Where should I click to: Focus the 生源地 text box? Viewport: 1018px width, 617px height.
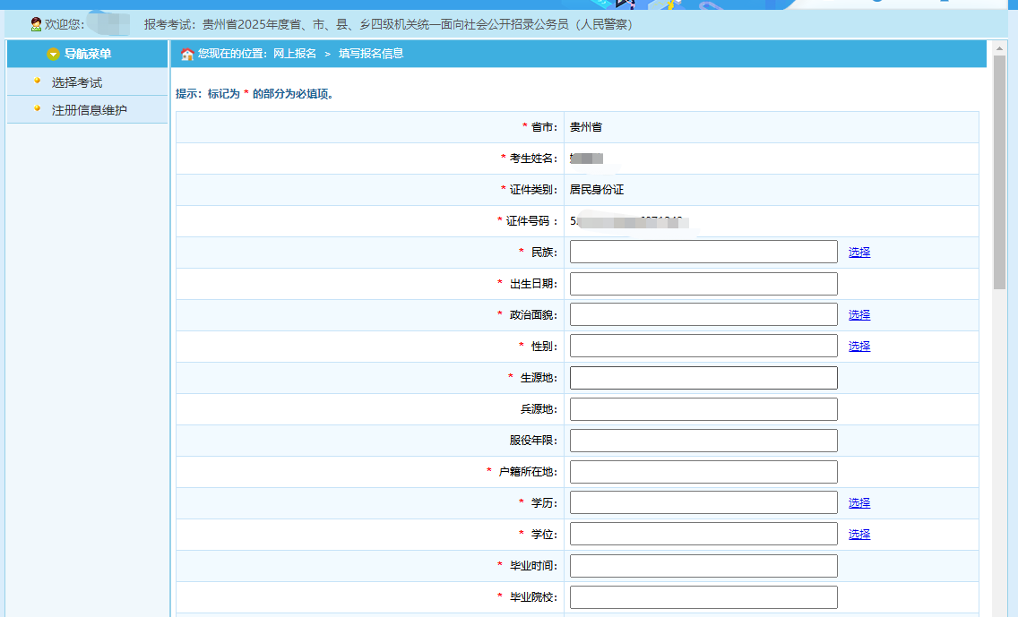(703, 378)
